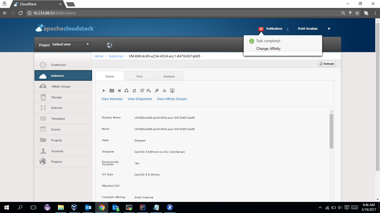Open the Default view project dropdown

[x=70, y=44]
